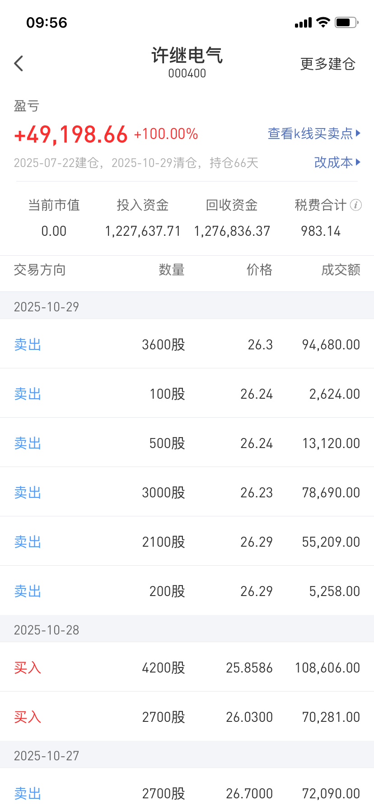Screen dimensions: 374x811
Task: Tap the stock title 许继电气
Action: pyautogui.click(x=187, y=55)
